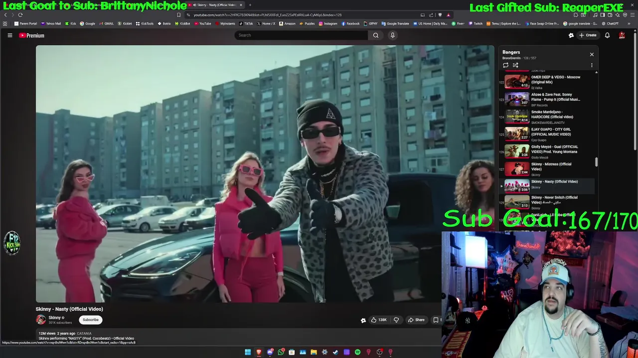Select Skinny - Nasty playlist entry
This screenshot has height=358, width=638.
pyautogui.click(x=547, y=185)
